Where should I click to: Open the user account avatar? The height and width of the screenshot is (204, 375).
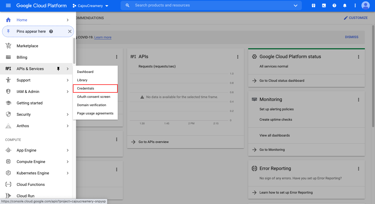pos(366,5)
